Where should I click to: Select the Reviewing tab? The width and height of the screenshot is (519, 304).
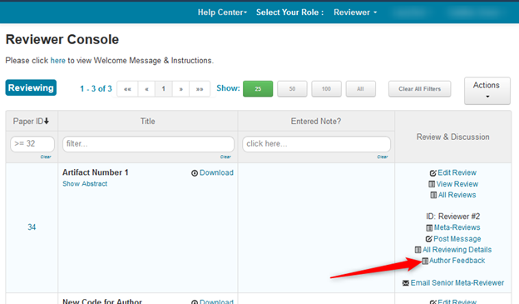coord(31,87)
